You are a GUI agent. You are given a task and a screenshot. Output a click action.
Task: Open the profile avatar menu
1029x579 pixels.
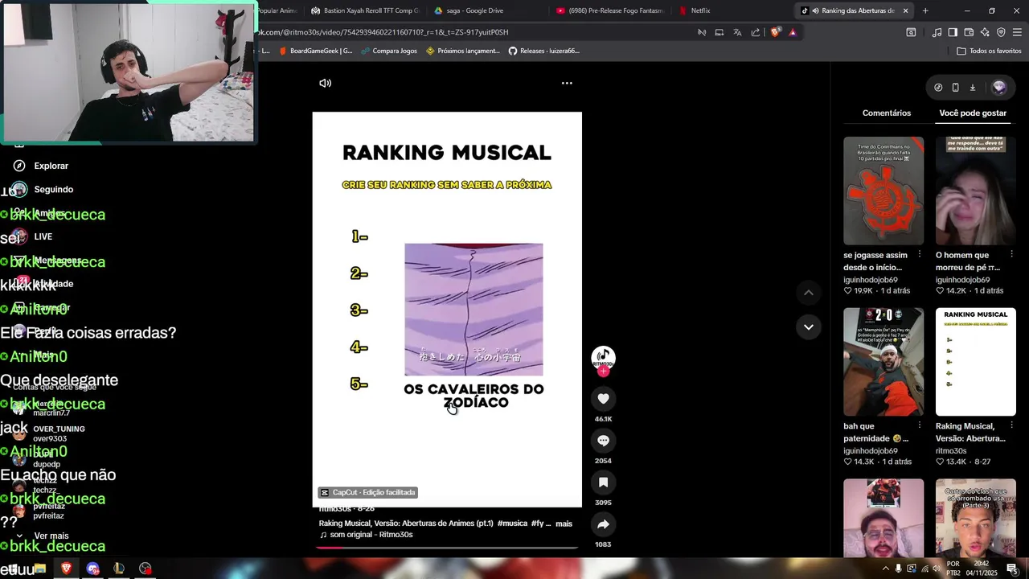click(999, 87)
